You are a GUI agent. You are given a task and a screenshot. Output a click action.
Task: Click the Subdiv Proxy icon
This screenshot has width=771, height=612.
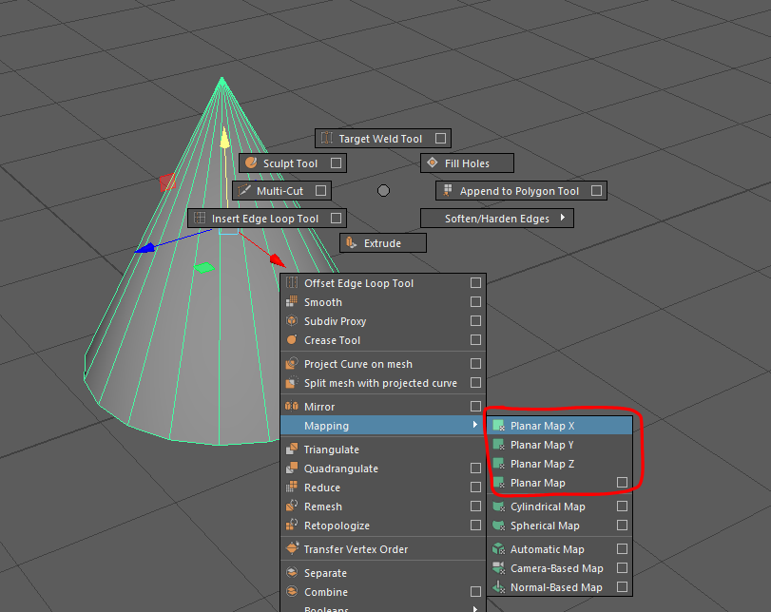(x=292, y=320)
